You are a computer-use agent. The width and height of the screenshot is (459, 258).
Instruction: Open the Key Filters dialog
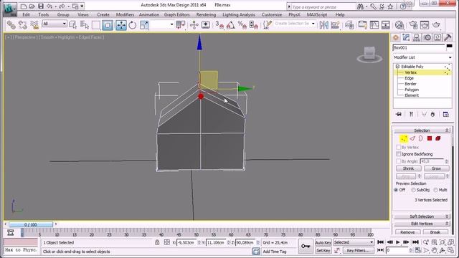(358, 250)
